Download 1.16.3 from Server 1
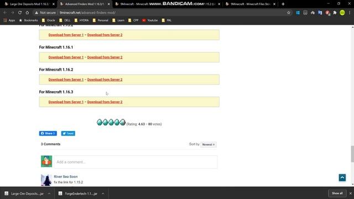 (66, 102)
